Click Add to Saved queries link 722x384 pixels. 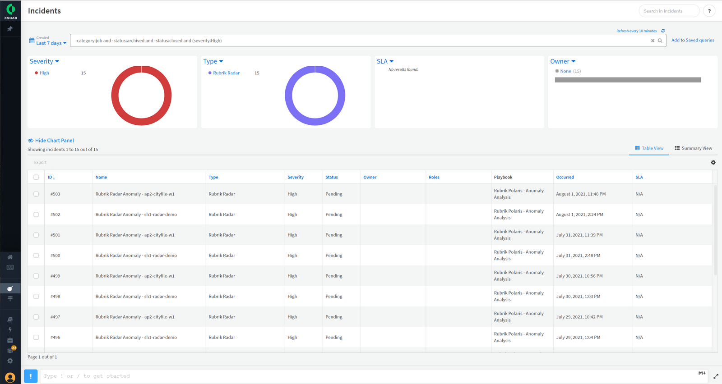tap(692, 40)
